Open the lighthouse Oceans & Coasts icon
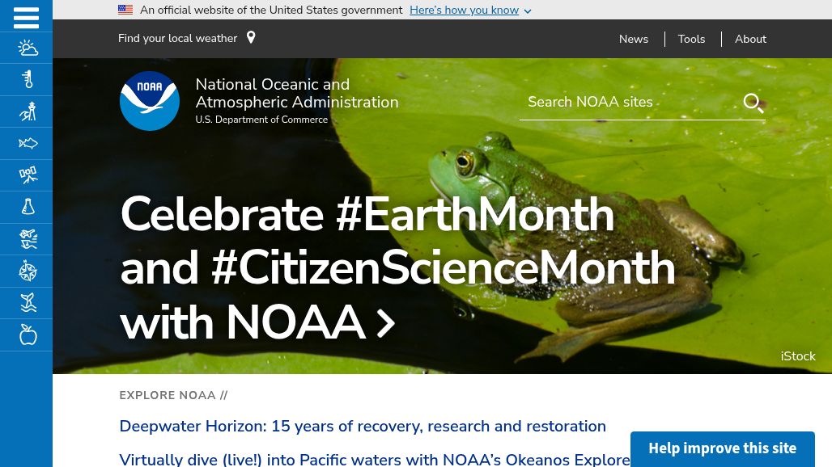The image size is (832, 467). [x=28, y=111]
